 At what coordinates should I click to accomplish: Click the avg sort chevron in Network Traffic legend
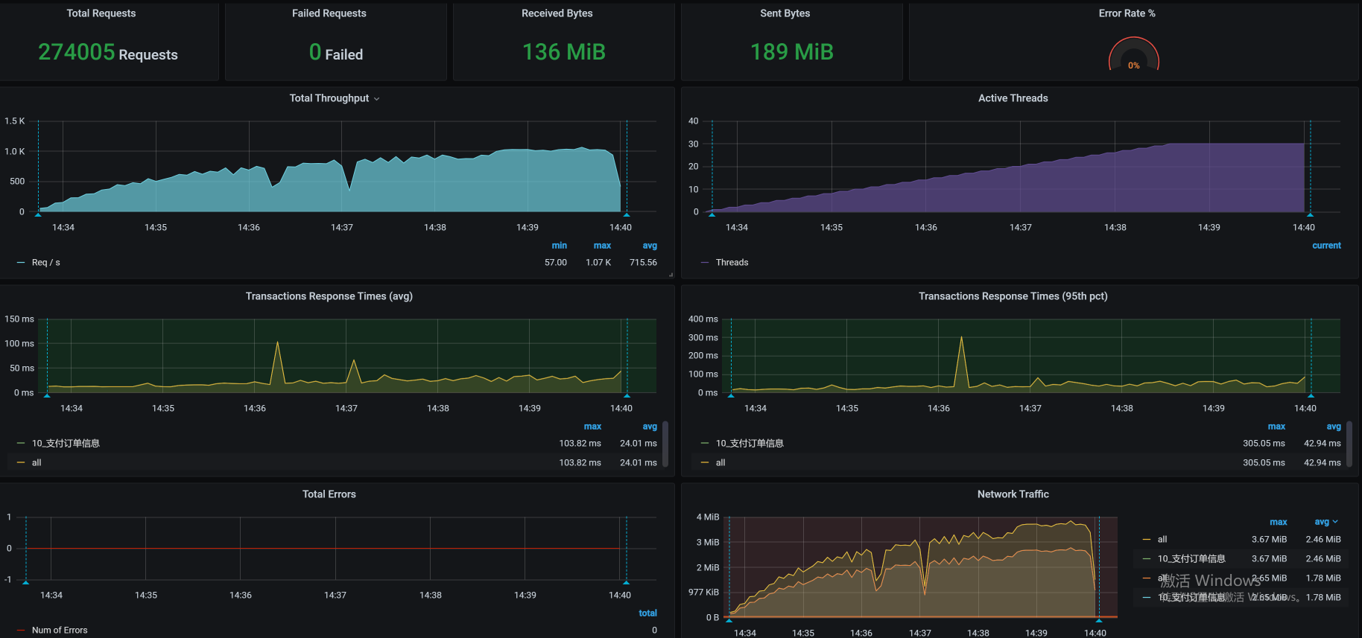coord(1335,522)
